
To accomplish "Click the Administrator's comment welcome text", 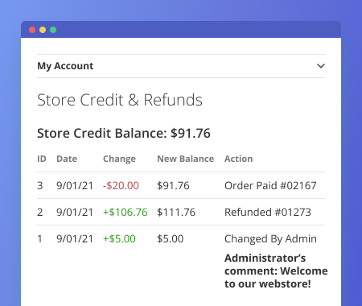I will point(276,271).
